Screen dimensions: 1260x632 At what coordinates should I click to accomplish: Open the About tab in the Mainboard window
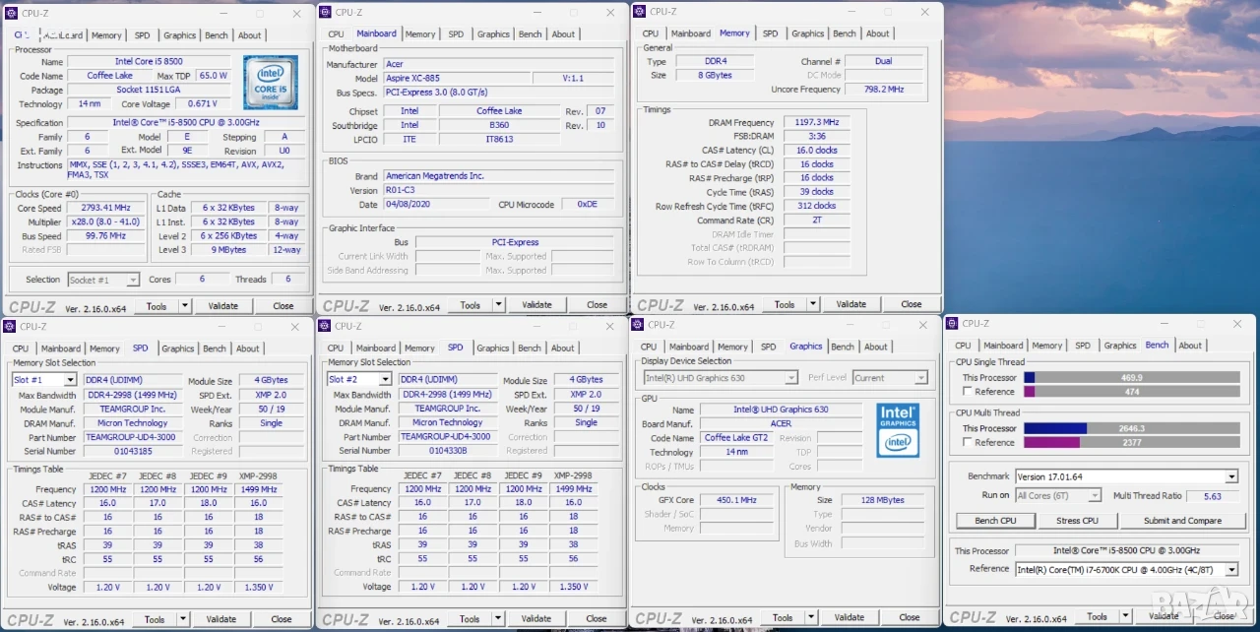pyautogui.click(x=563, y=34)
